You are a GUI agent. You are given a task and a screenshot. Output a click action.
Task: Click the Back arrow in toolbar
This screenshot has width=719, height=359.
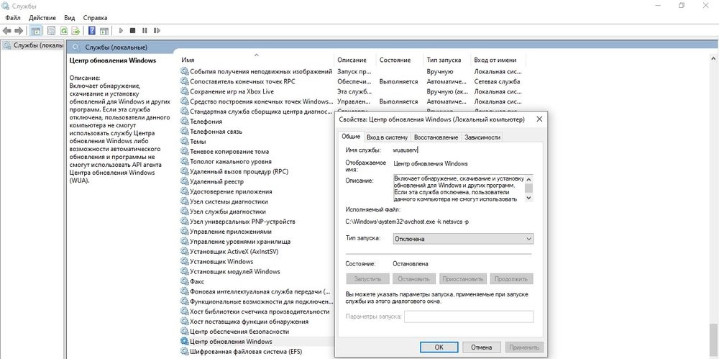pos(6,31)
